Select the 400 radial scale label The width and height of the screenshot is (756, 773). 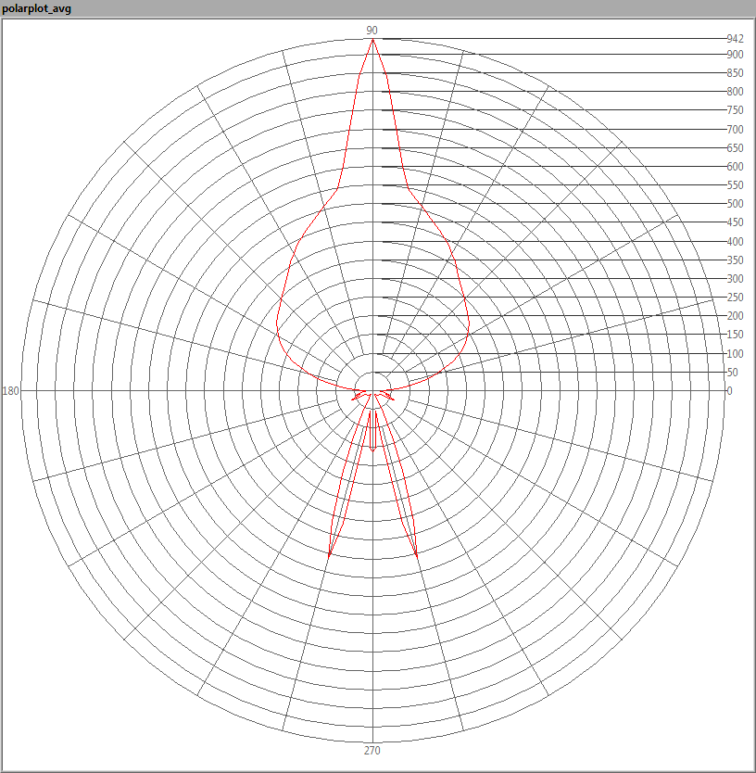735,242
